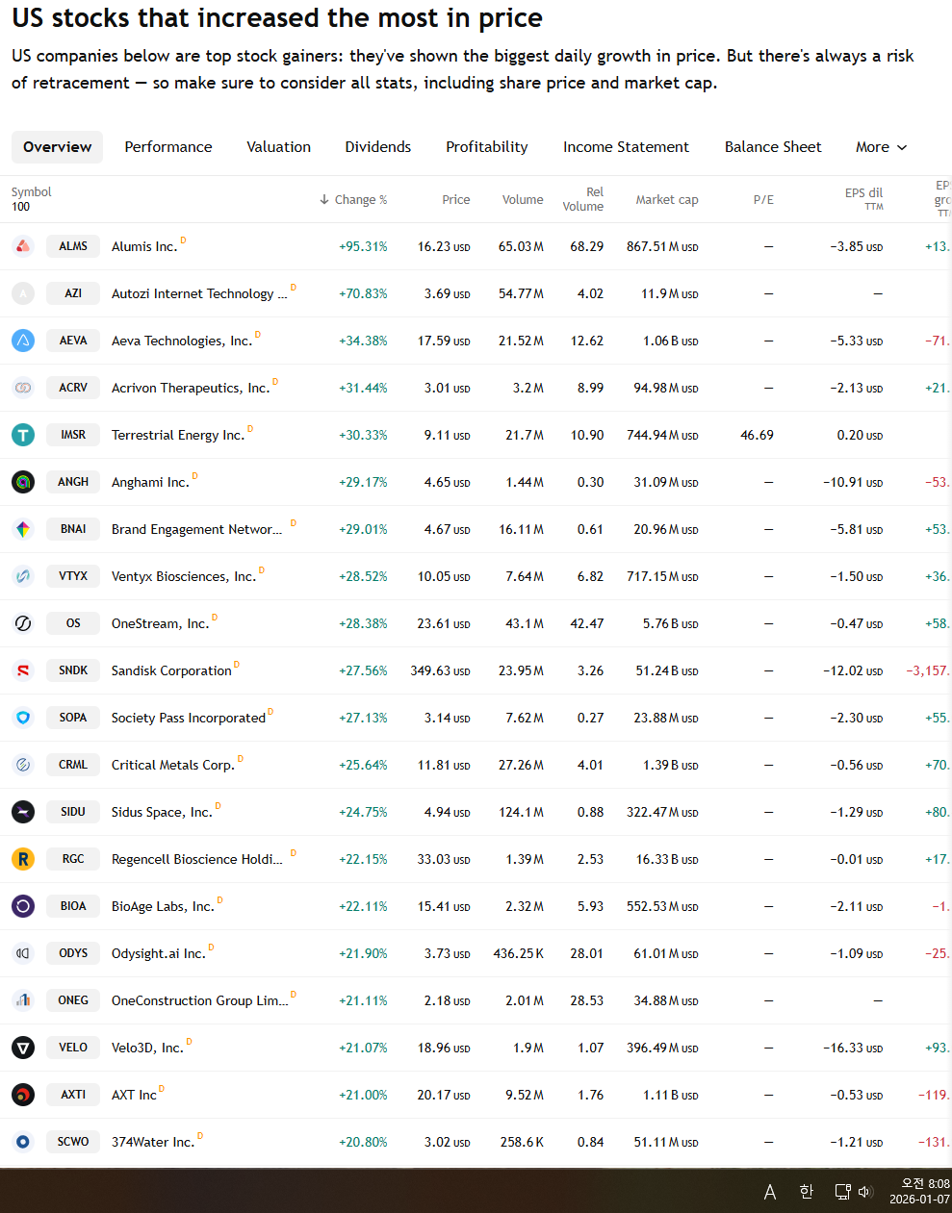Click the 42.47 relative volume cell
Viewport: 952px width, 1213px height.
coord(587,624)
